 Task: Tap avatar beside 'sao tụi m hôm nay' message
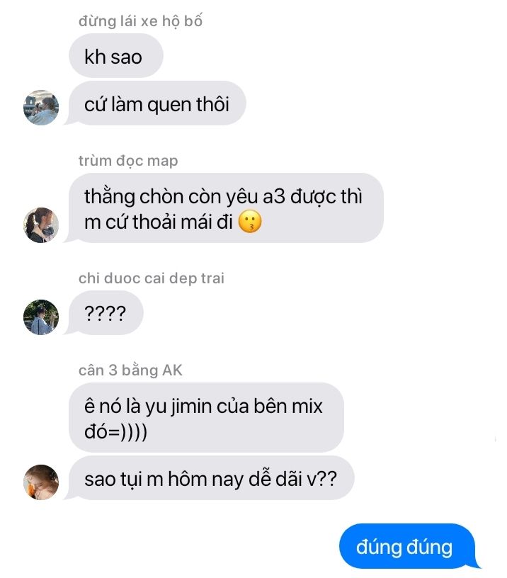tap(41, 482)
